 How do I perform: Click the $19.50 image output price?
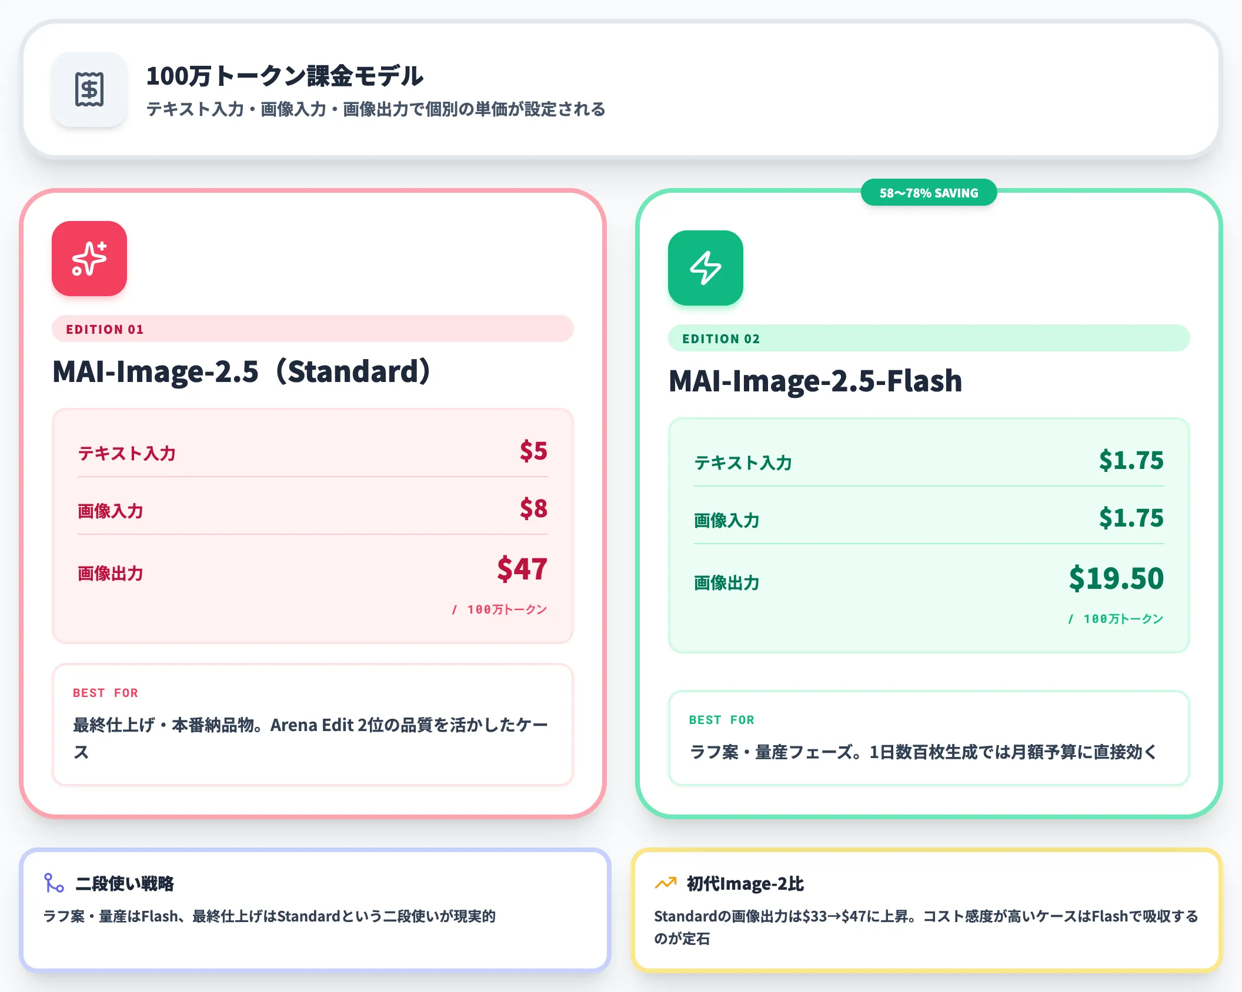pos(1116,578)
